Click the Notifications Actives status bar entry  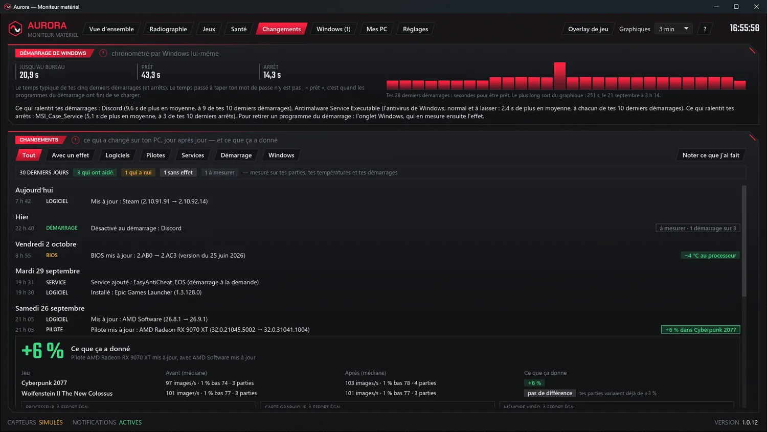point(107,422)
